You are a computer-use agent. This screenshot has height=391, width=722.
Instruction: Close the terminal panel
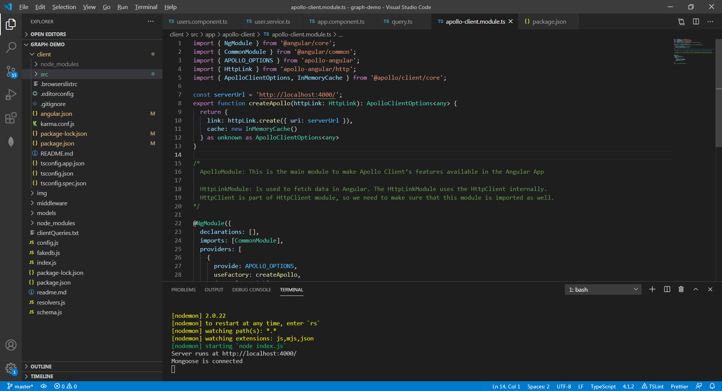710,289
